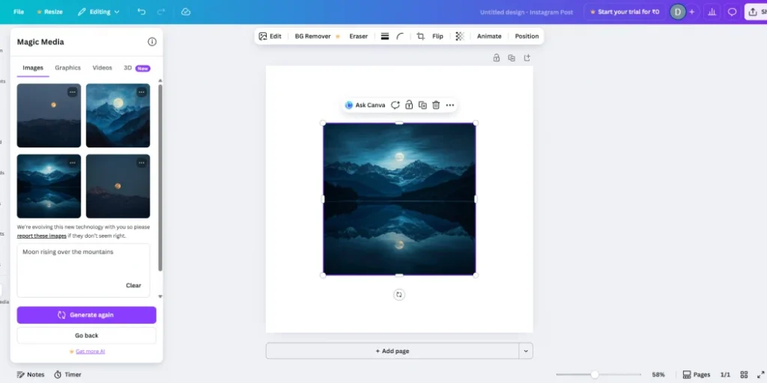Screen dimensions: 767x383
Task: Click the Generate again button
Action: click(x=87, y=315)
